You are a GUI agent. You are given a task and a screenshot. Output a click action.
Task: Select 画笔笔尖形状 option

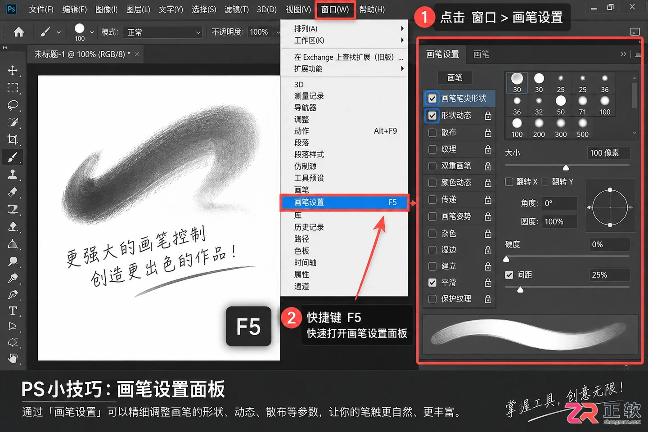pyautogui.click(x=459, y=98)
